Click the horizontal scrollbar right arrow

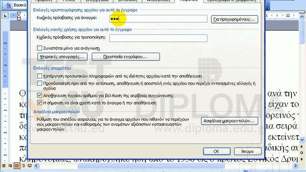click(295, 166)
